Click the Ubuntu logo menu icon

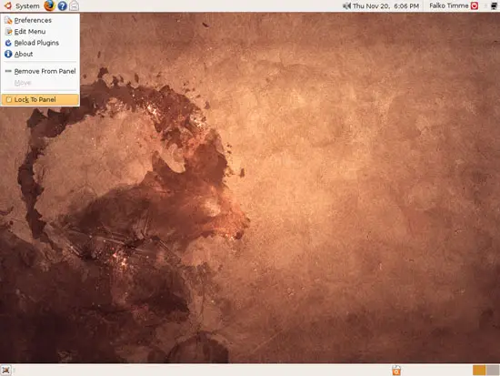[x=7, y=5]
